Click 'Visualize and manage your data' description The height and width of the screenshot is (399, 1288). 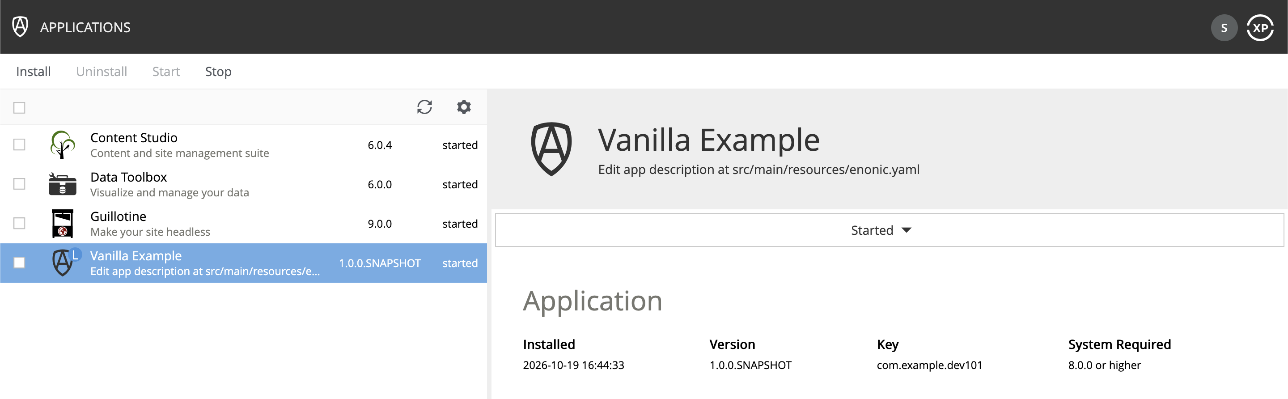(x=169, y=192)
